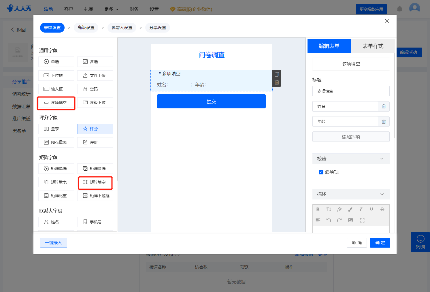The width and height of the screenshot is (430, 292).
Task: Add a 多项填空 multi-blank field
Action: (56, 103)
